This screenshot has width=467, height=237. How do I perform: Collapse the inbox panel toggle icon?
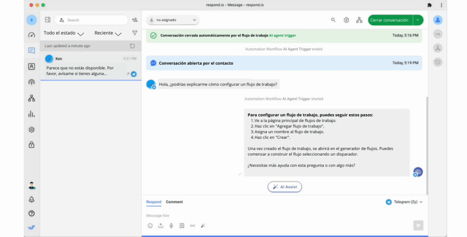point(47,20)
